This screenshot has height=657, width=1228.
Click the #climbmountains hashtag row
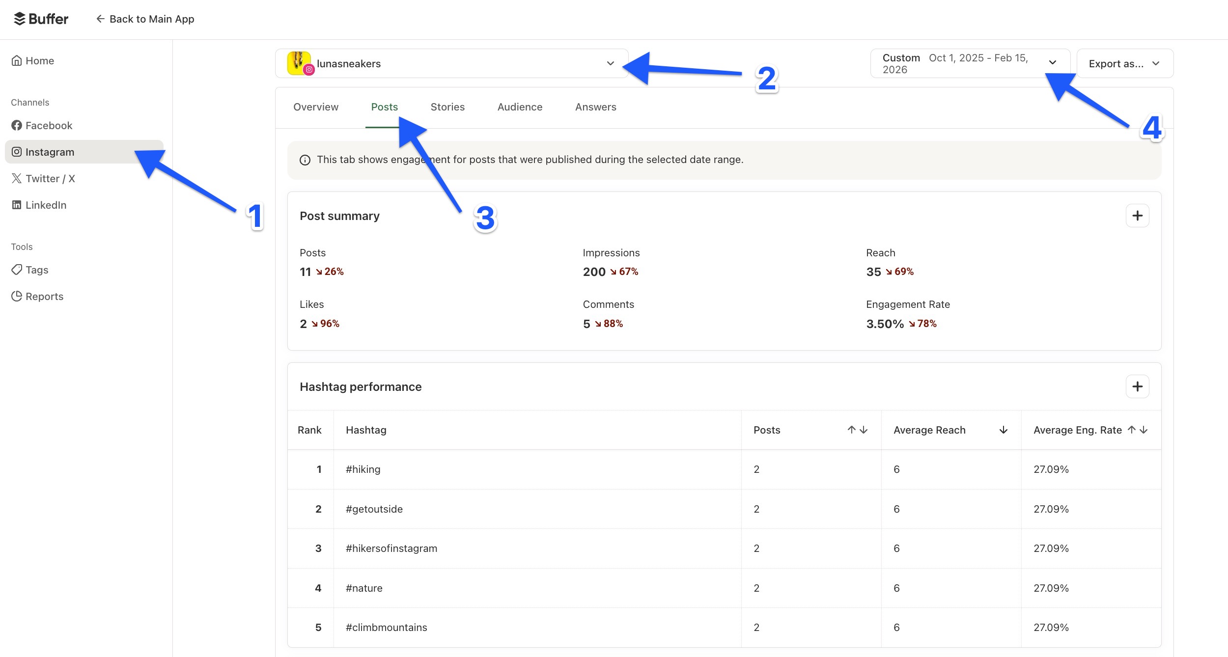[724, 627]
